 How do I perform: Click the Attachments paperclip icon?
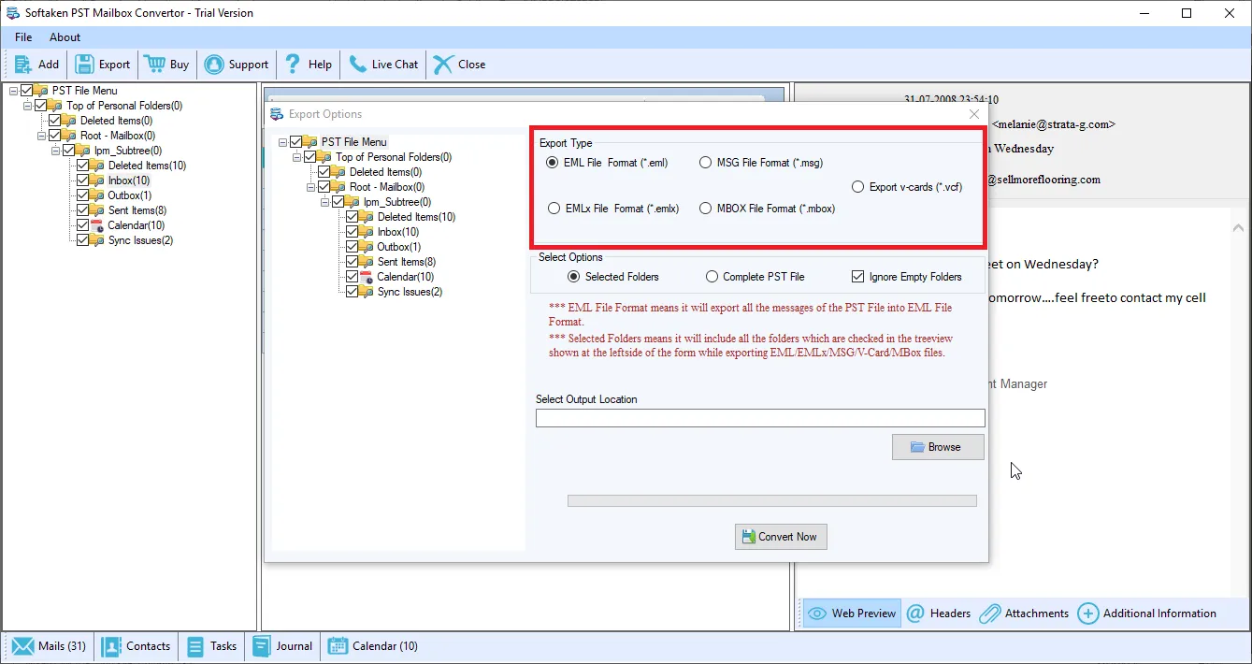tap(988, 613)
